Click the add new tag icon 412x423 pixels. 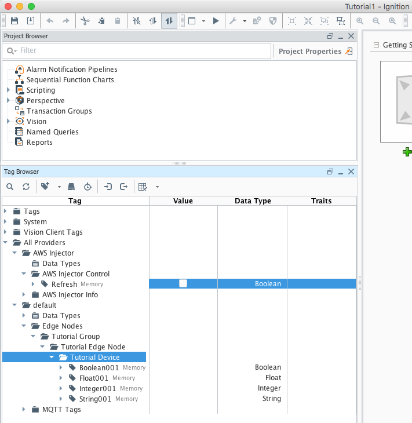[45, 187]
